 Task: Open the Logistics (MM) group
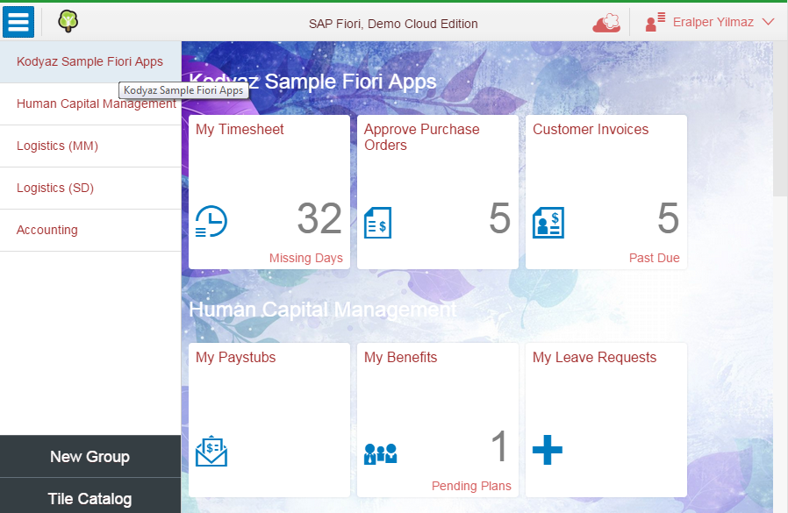90,146
